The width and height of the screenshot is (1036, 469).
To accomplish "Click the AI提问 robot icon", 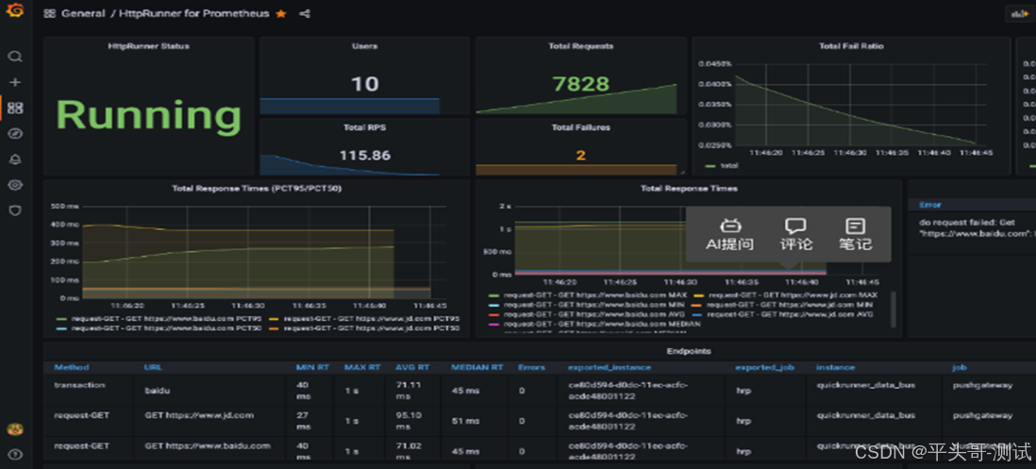I will (729, 226).
